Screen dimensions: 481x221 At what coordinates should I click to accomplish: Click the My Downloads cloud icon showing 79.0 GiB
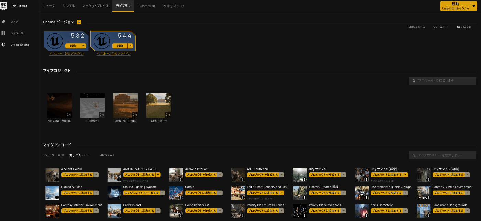tap(102, 155)
